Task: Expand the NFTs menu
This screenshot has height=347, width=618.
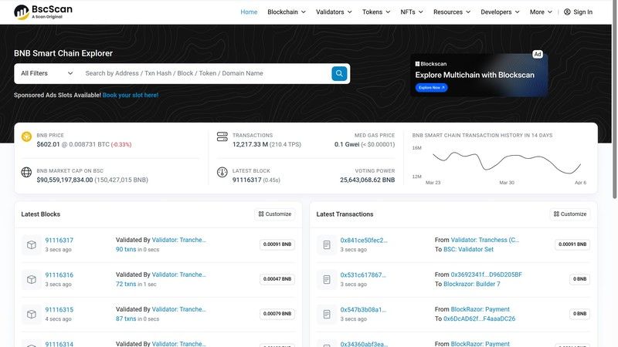Action: [412, 12]
